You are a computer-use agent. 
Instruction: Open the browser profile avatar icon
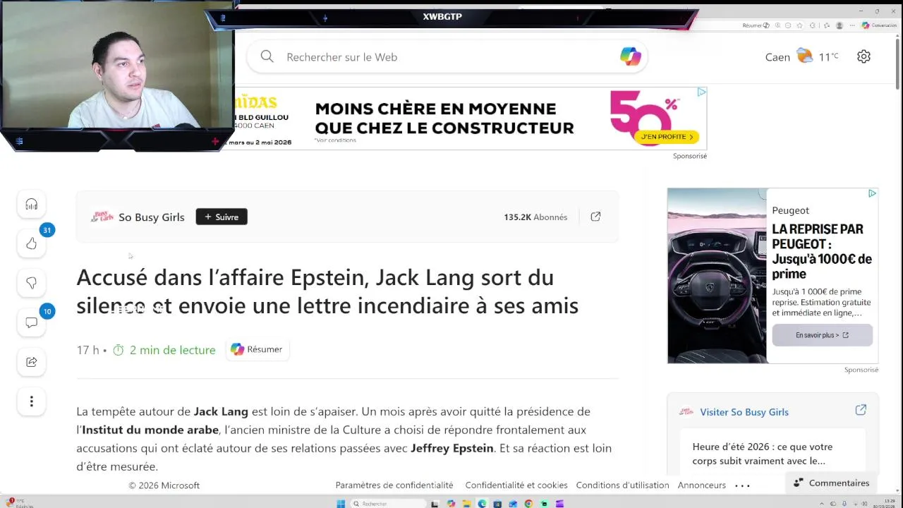840,25
